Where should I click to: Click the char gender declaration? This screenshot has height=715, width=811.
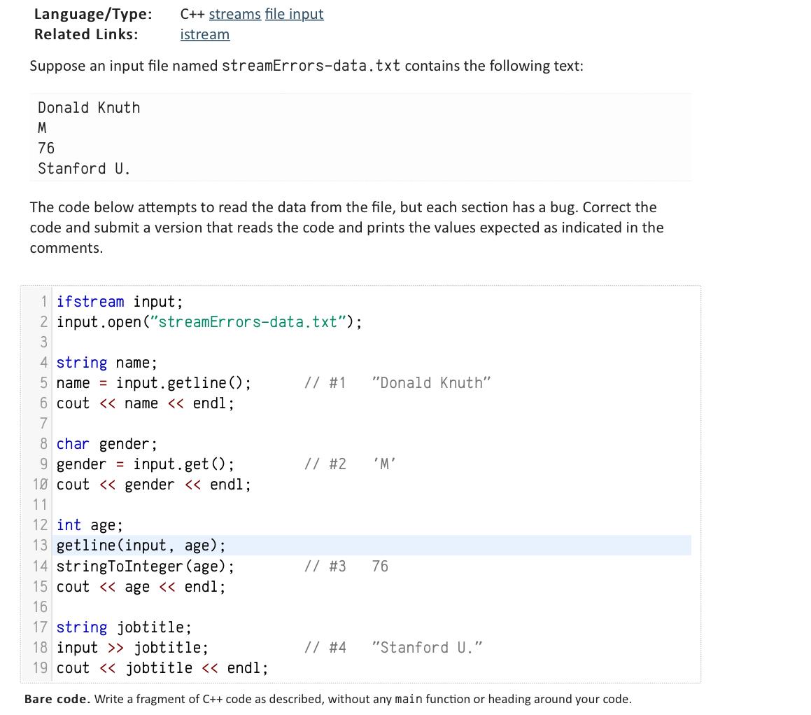(x=106, y=443)
